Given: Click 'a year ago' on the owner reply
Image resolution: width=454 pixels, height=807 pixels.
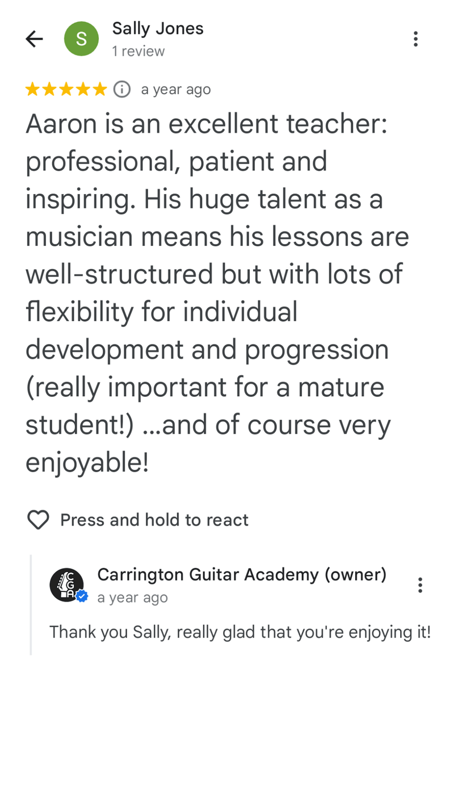Looking at the screenshot, I should point(132,597).
